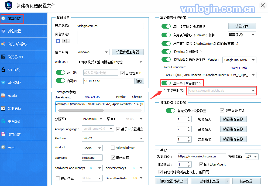The image size is (268, 186).
Task: Uncheck the 随机User-Agent checkbox
Action: point(201,164)
